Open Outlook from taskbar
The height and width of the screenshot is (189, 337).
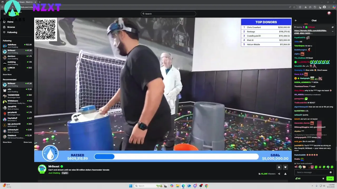coord(189,186)
